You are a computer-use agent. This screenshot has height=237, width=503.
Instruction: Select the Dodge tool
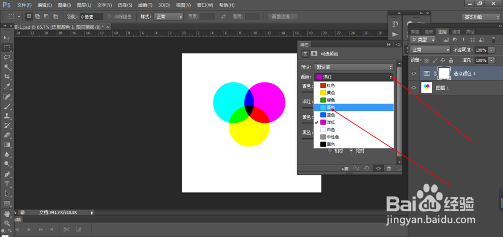(7, 164)
